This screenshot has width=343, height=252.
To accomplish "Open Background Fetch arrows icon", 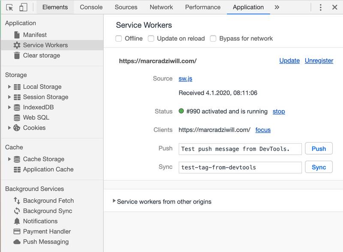I will coord(17,201).
